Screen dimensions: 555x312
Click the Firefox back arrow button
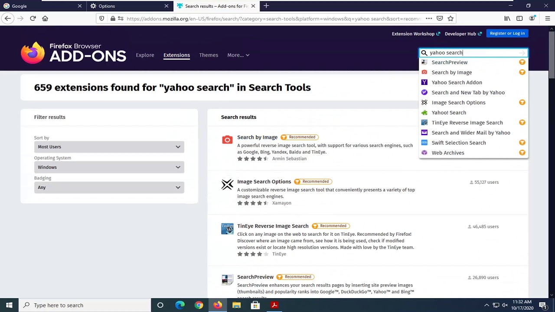tap(7, 18)
